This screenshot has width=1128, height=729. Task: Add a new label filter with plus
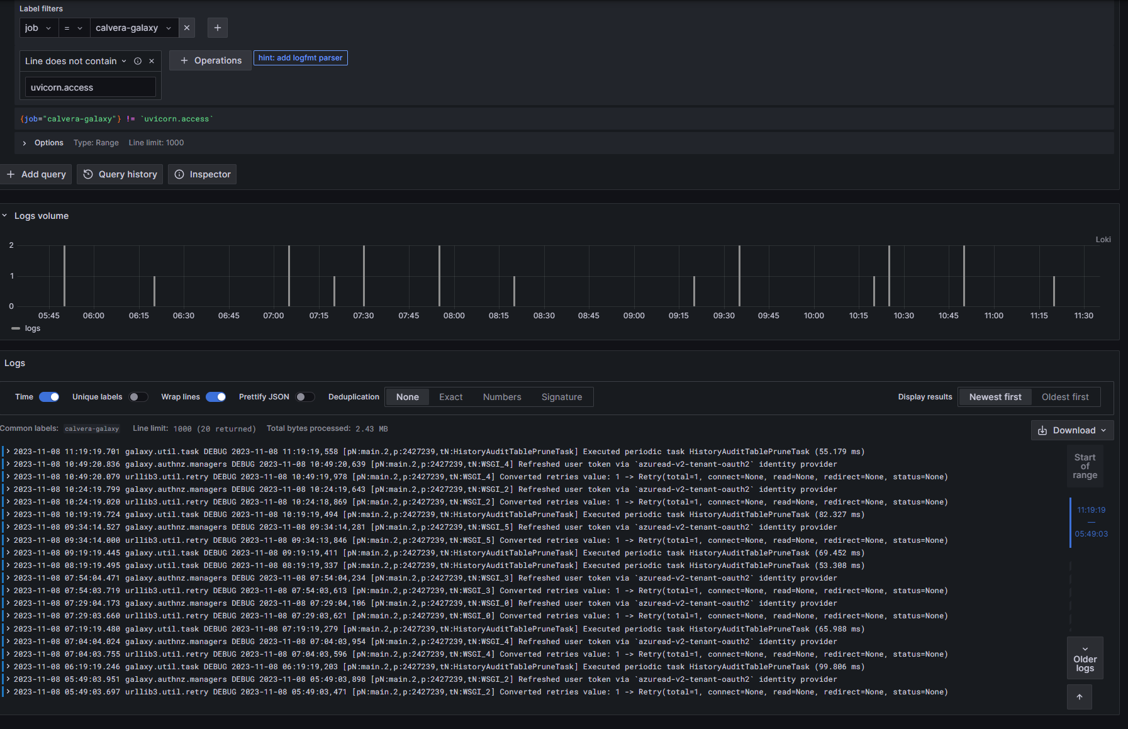pos(217,28)
